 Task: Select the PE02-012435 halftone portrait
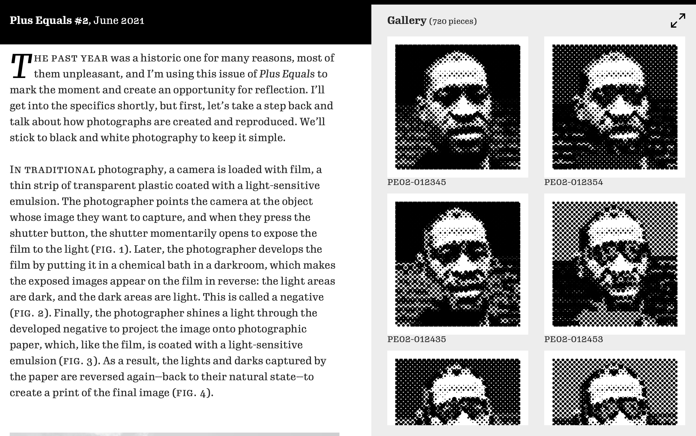click(458, 264)
